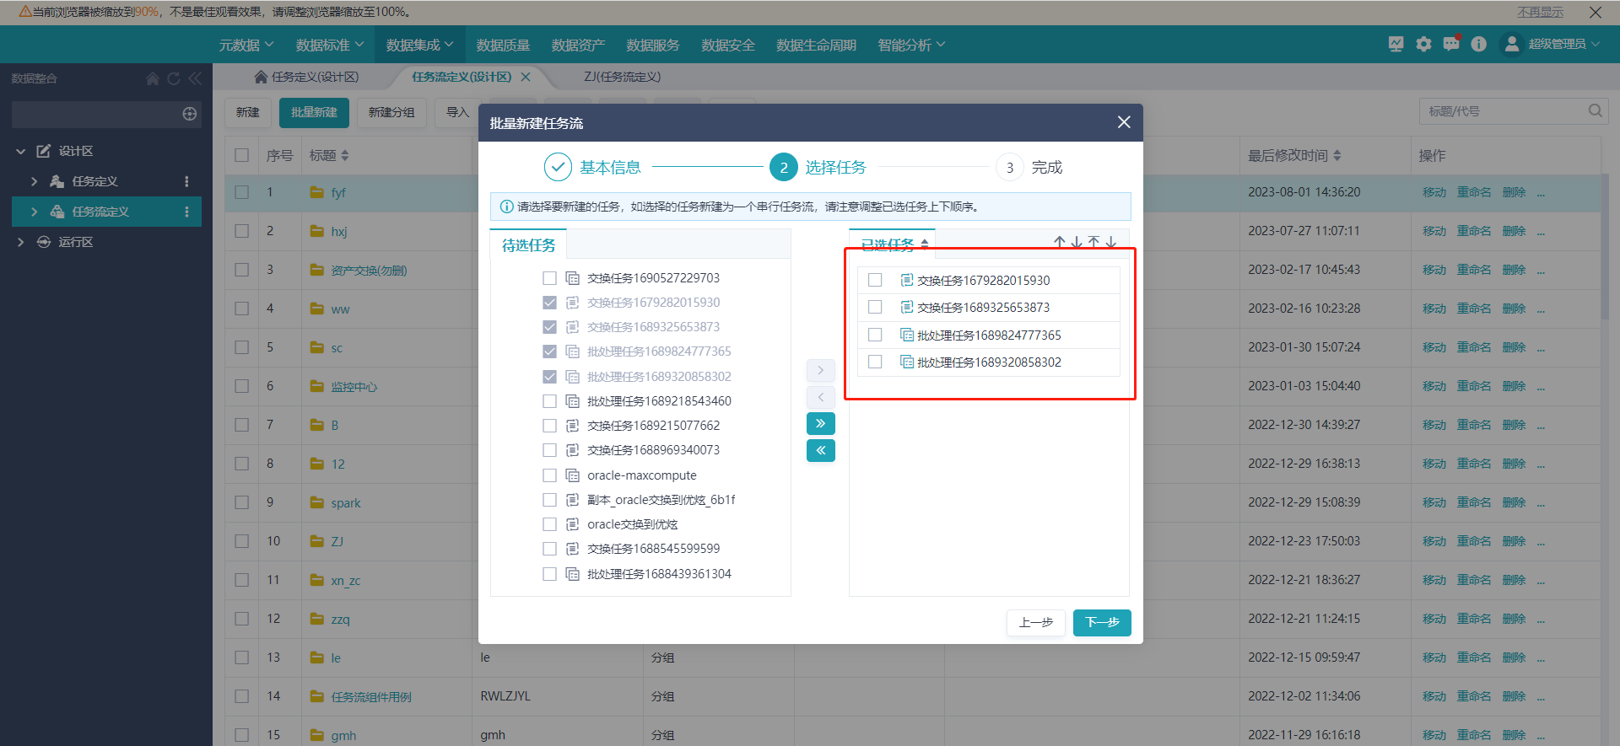
Task: Click the info icon in top bar
Action: point(1478,44)
